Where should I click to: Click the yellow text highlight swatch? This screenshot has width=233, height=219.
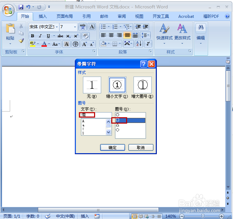point(33,44)
